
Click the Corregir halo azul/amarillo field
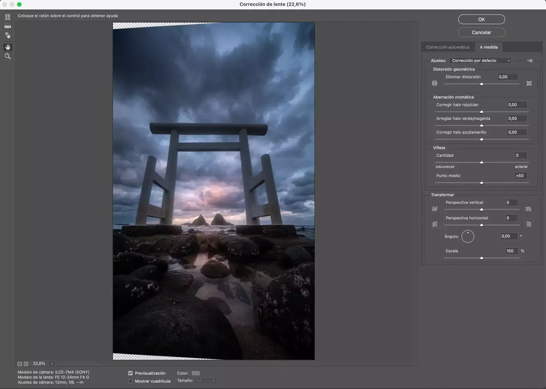coord(517,132)
